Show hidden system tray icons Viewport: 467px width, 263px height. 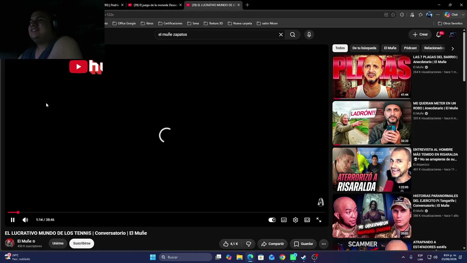[x=403, y=257]
